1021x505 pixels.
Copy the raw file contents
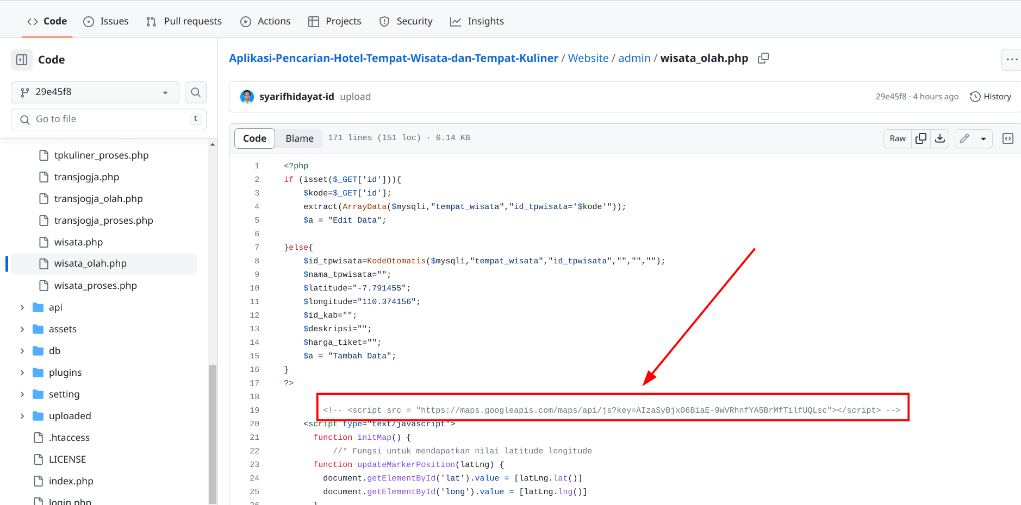pos(921,138)
